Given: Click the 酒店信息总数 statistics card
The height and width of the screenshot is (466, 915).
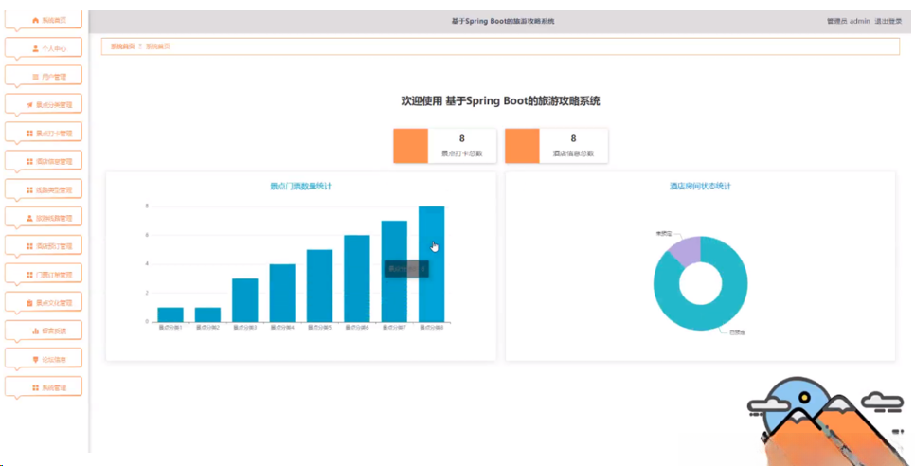Looking at the screenshot, I should (556, 146).
